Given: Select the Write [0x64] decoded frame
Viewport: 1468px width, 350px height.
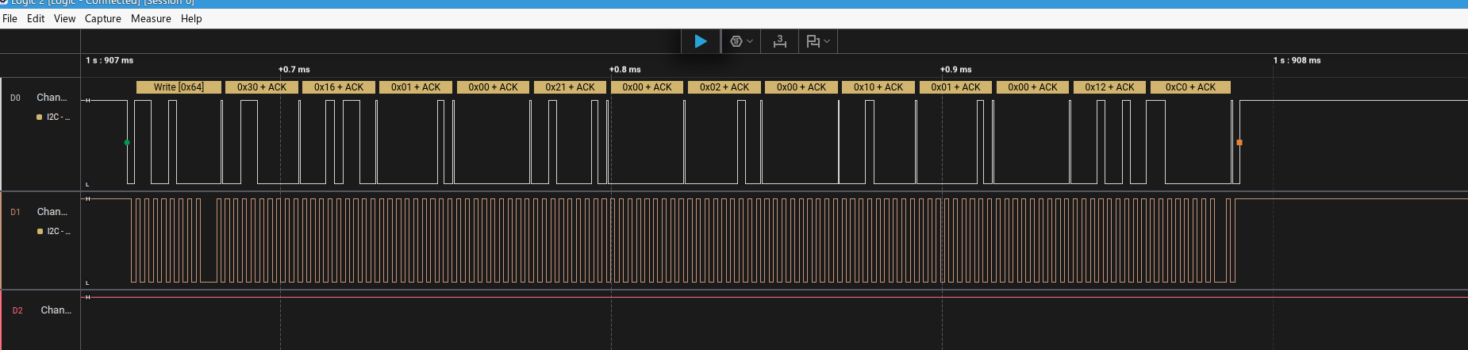Looking at the screenshot, I should coord(179,87).
